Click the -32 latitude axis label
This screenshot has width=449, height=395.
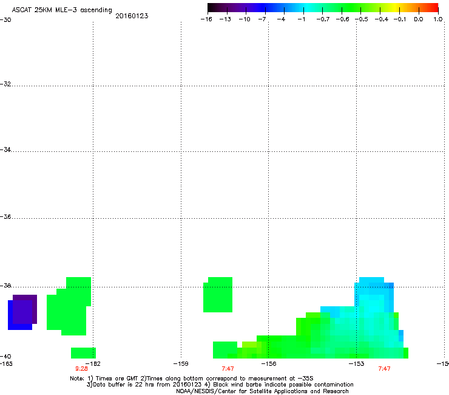pyautogui.click(x=5, y=84)
